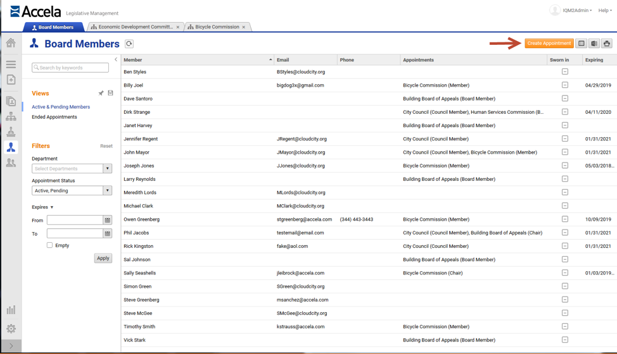Sort by the Appointments column header
This screenshot has width=617, height=354.
(473, 59)
